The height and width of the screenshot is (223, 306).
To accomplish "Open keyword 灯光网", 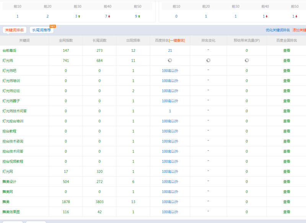I will [8, 172].
